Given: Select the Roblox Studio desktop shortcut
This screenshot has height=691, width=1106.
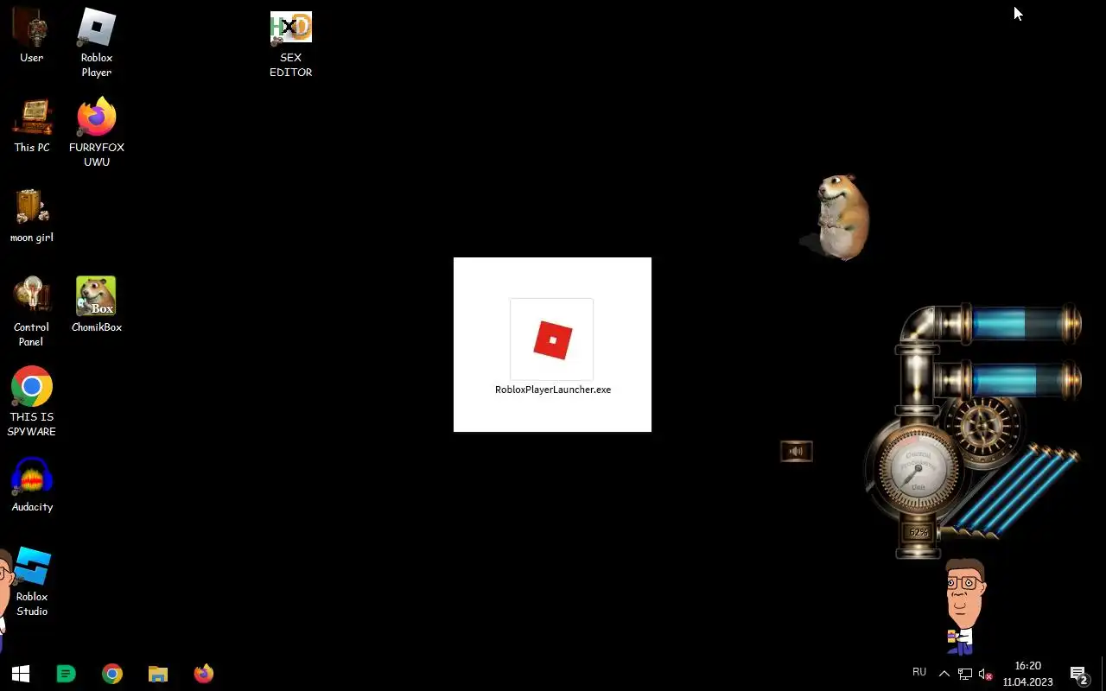Looking at the screenshot, I should pyautogui.click(x=32, y=580).
